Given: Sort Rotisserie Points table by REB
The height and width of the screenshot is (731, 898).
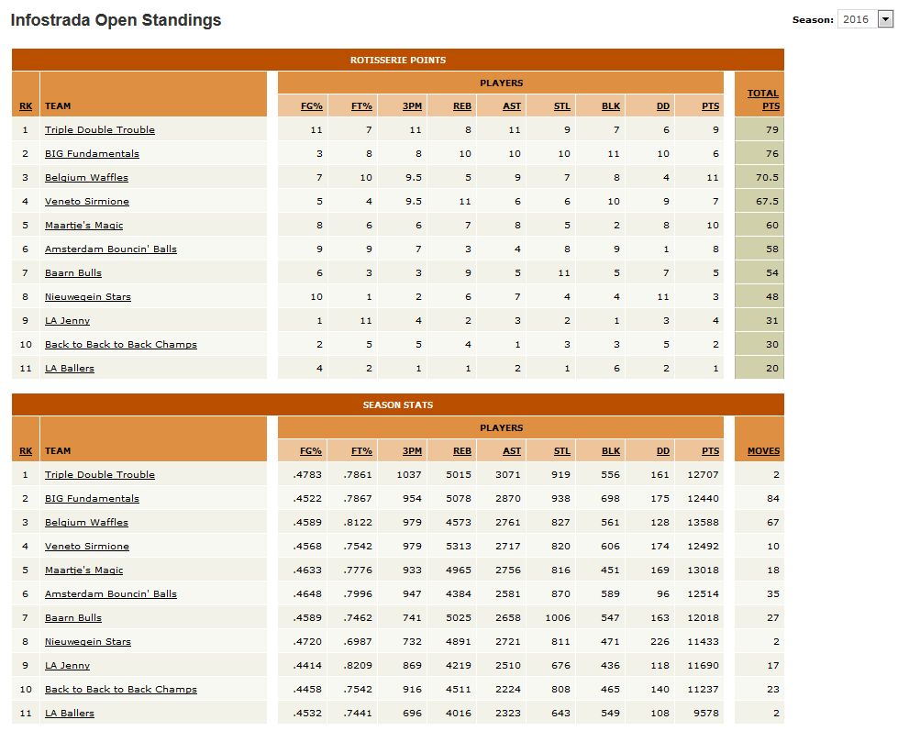Looking at the screenshot, I should (462, 105).
